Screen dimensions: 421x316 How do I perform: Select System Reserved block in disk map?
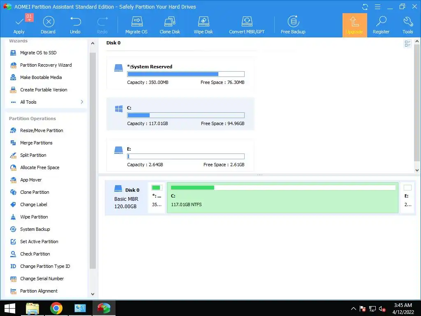157,197
